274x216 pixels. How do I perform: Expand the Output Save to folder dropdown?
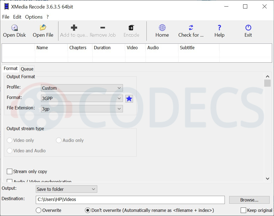pos(66,189)
